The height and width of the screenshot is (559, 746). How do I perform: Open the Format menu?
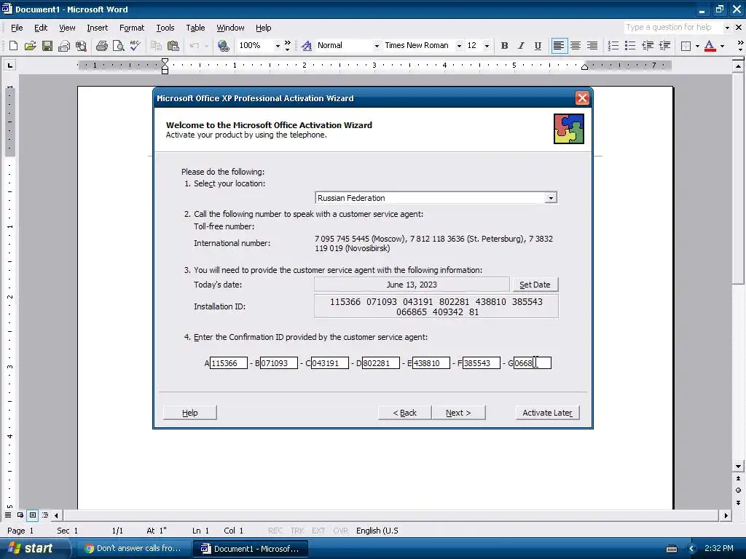132,28
